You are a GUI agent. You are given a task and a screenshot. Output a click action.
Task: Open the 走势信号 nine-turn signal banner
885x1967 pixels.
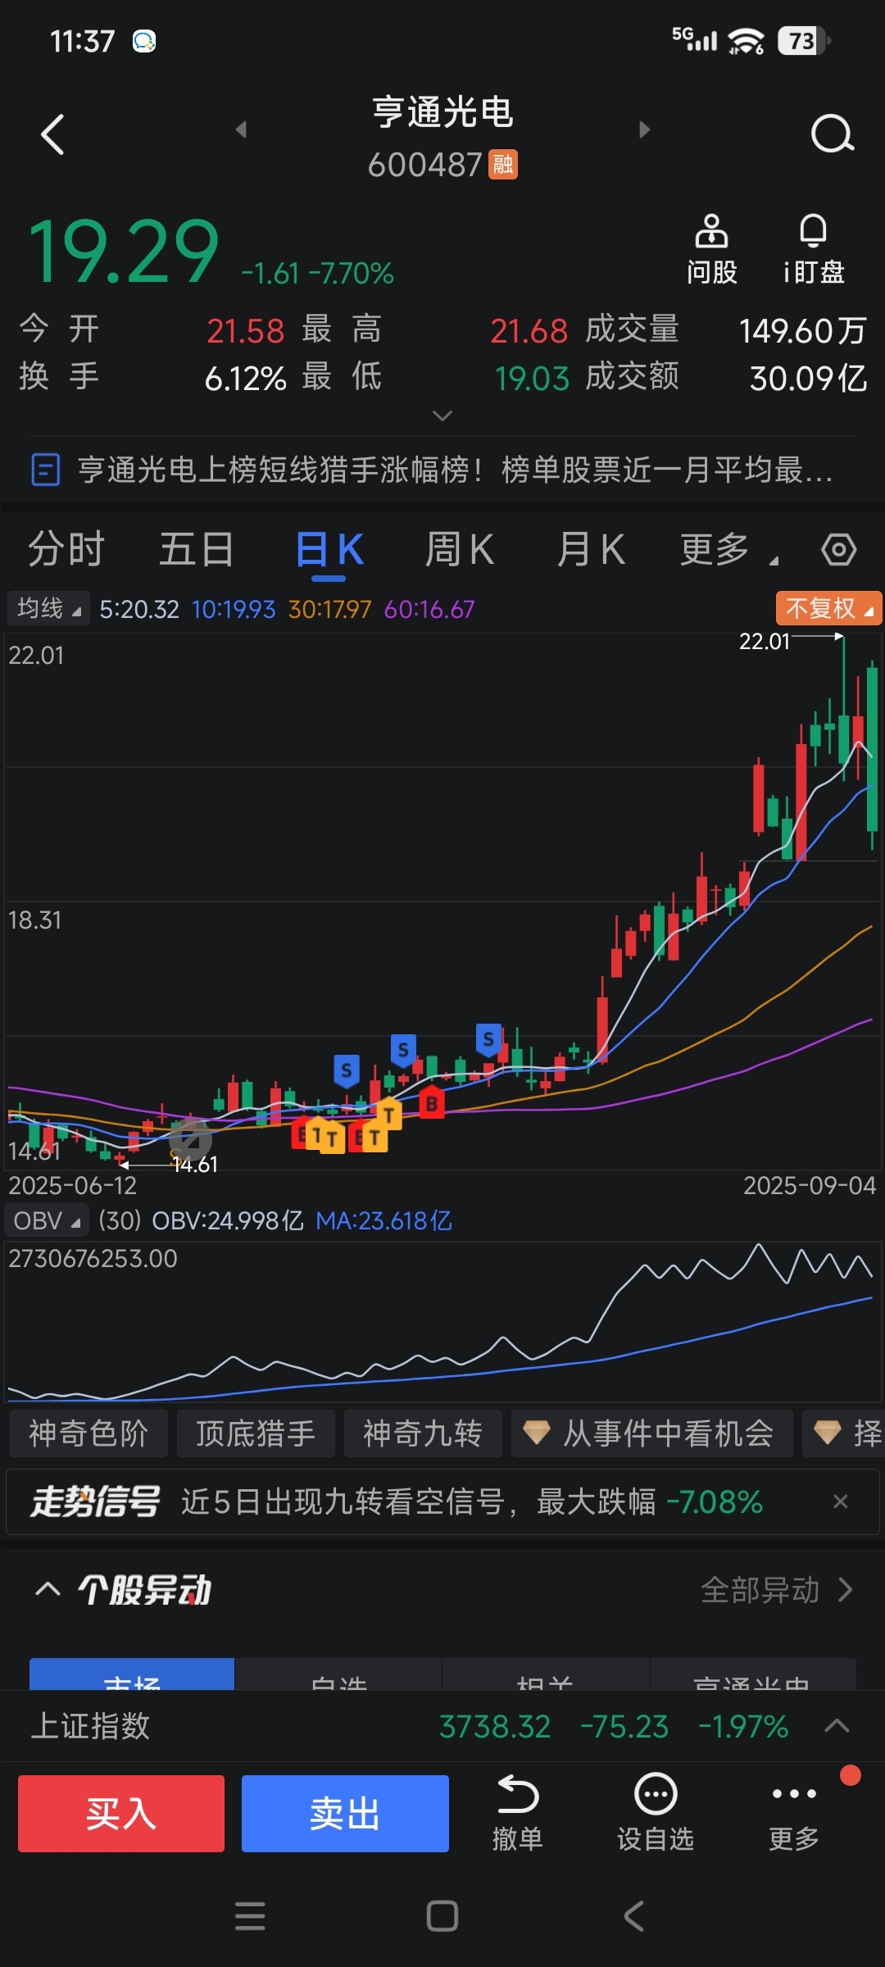[442, 1501]
